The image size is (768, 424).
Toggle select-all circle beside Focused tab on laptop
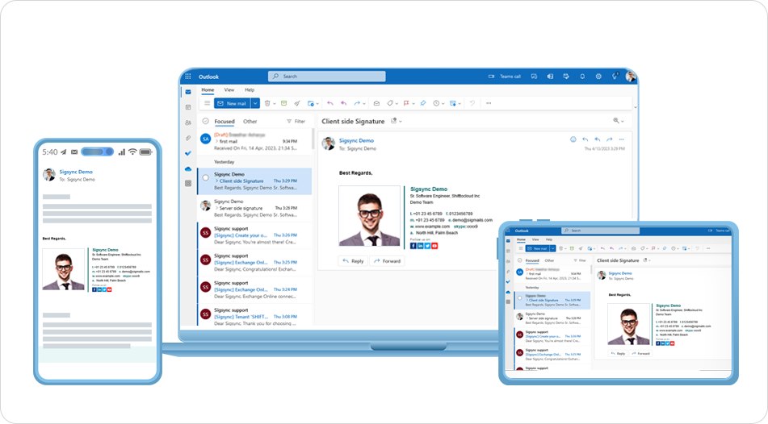pyautogui.click(x=205, y=122)
